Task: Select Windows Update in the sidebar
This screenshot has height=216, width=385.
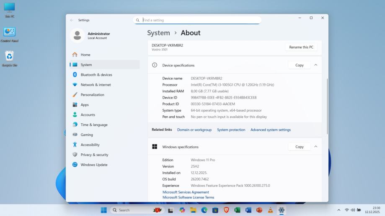Action: pos(94,165)
